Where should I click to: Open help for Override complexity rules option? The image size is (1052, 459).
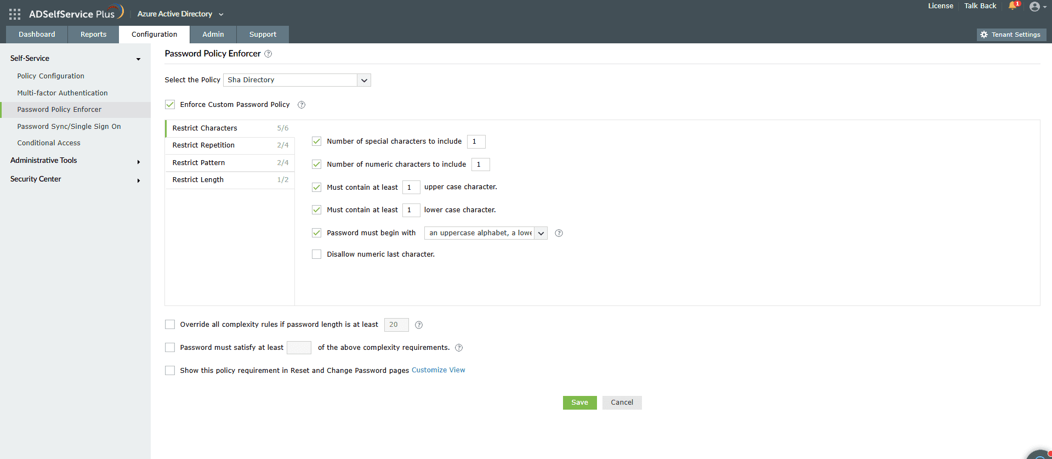point(419,325)
